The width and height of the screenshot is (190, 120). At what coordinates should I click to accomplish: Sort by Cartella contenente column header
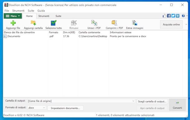(89, 32)
